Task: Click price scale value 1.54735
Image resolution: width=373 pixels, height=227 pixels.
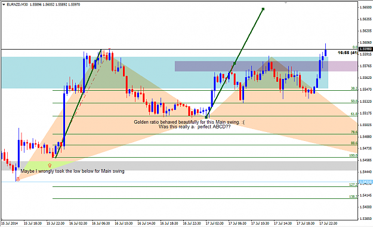Action: 366,148
